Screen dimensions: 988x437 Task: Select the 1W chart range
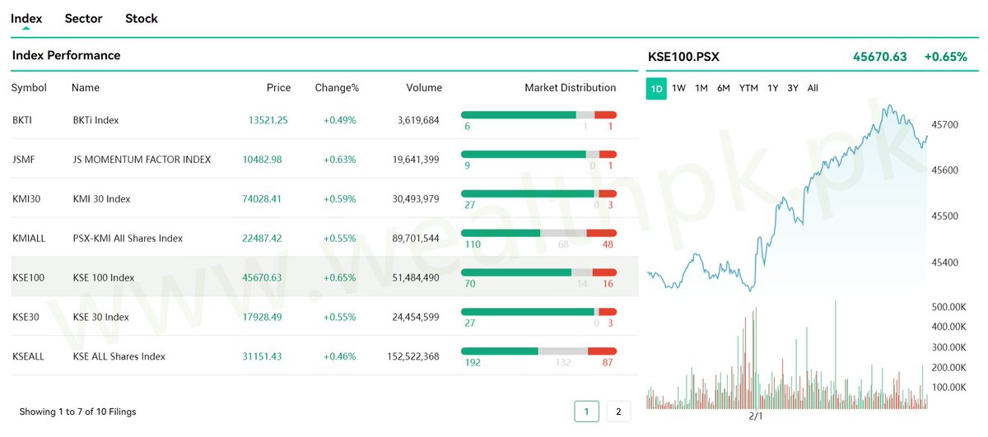click(x=678, y=88)
